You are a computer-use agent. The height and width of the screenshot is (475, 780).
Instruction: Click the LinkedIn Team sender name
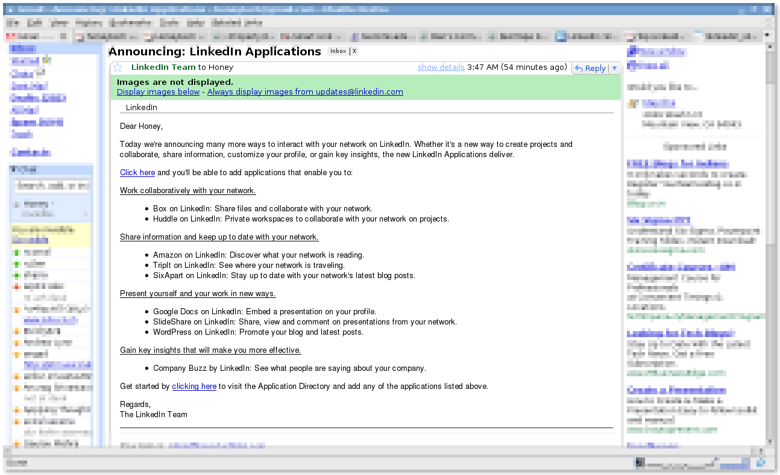pos(163,67)
